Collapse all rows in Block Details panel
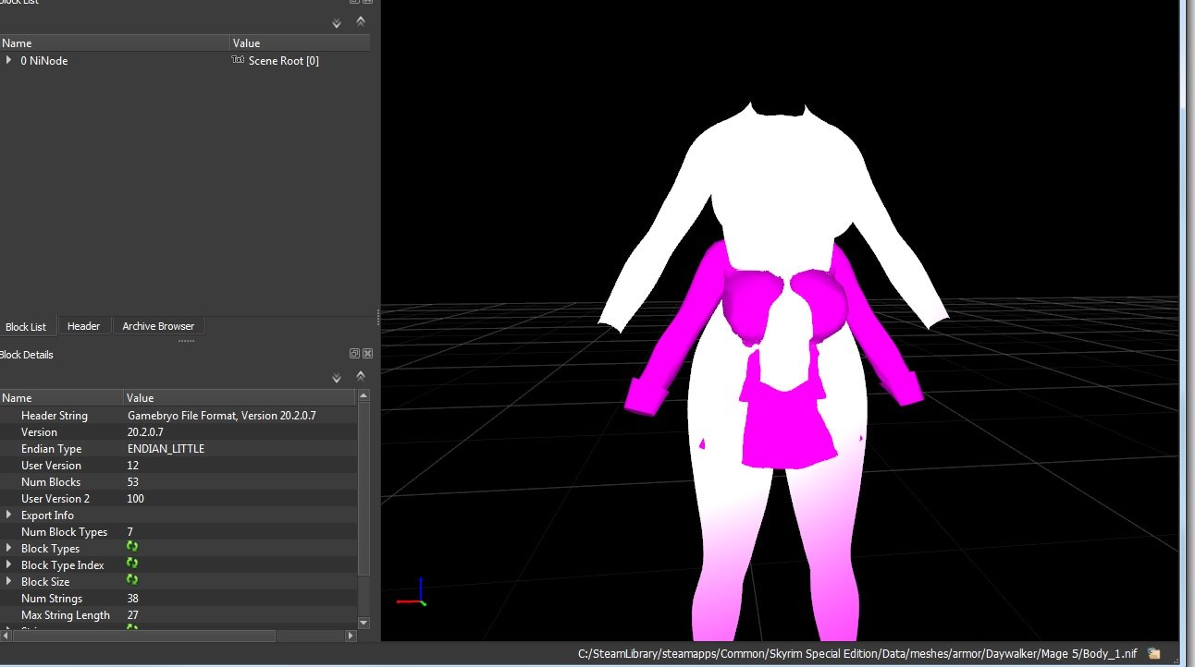Screen dimensions: 1195x667 coord(361,377)
